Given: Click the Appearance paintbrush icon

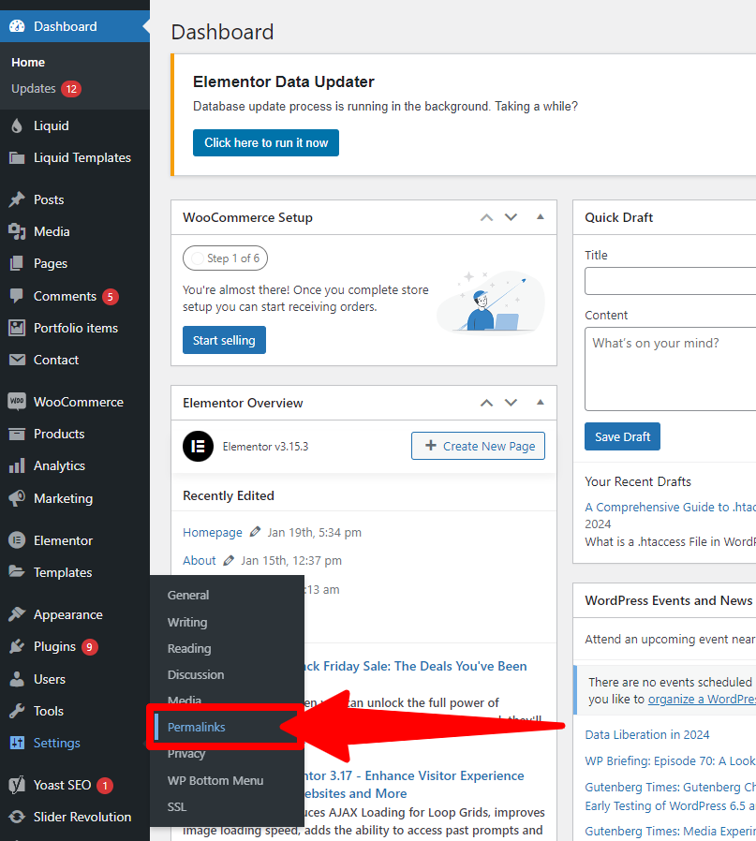Looking at the screenshot, I should (x=17, y=614).
